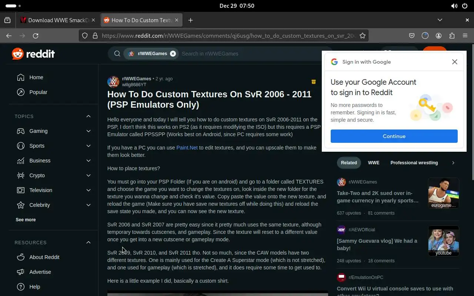The height and width of the screenshot is (296, 474).
Task: Click the eurogamer post thumbnail
Action: (x=444, y=193)
